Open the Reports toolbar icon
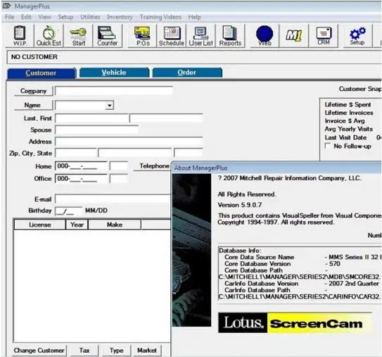The width and height of the screenshot is (382, 357). coord(230,36)
